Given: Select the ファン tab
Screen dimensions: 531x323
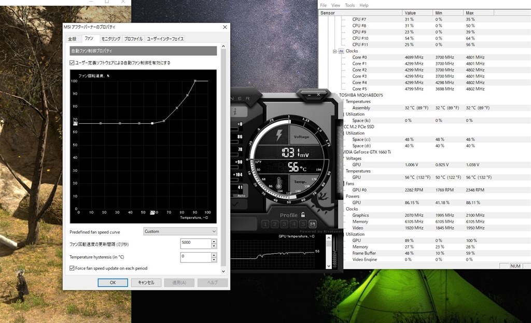Looking at the screenshot, I should (89, 38).
